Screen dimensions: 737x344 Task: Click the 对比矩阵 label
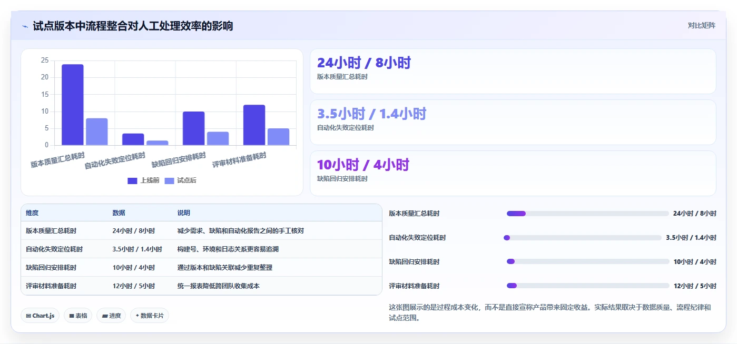click(701, 25)
